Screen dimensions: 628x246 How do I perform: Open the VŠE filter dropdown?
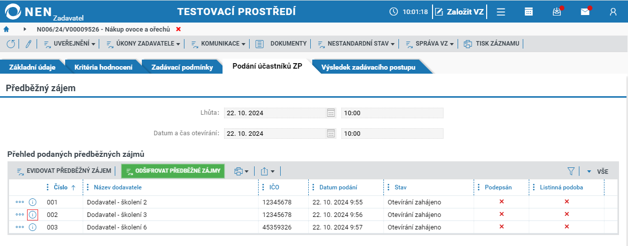click(x=597, y=171)
